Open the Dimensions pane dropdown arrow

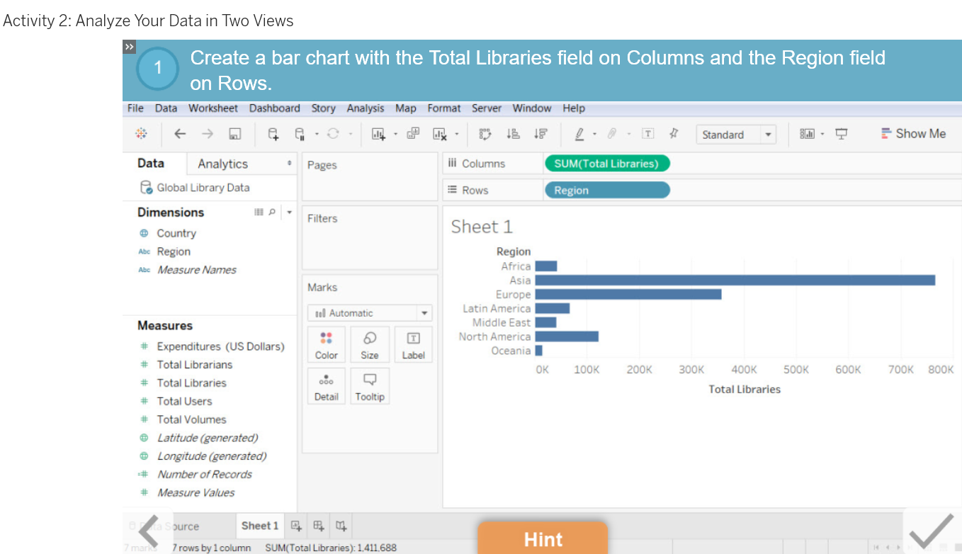point(290,212)
